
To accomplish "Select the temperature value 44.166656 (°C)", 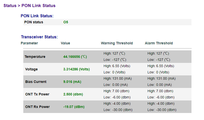I will [x=75, y=57].
